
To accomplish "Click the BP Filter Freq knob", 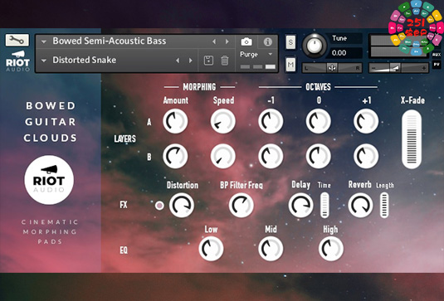I will point(242,206).
